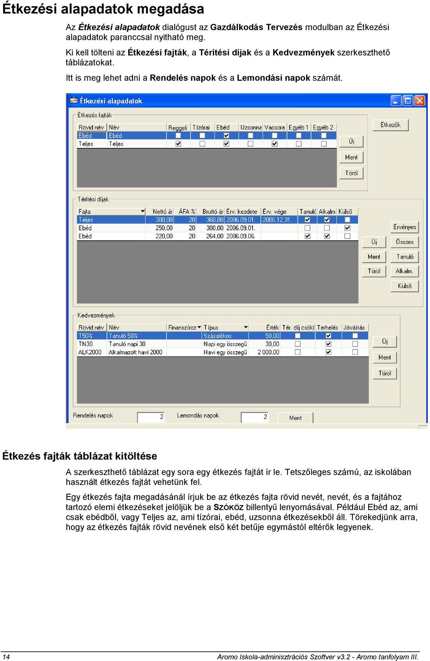This screenshot has width=430, height=661.
Task: Toggle Alkalm checkbox in the 300,00 Teljes fee row
Action: (327, 220)
